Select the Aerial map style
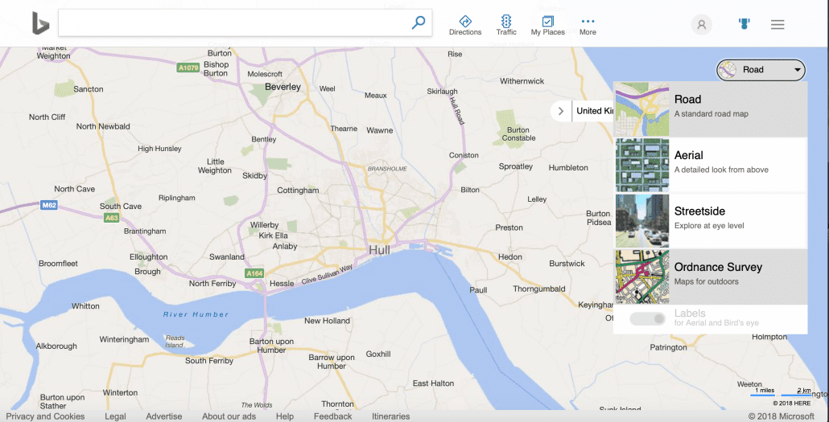829x422 pixels. (711, 164)
